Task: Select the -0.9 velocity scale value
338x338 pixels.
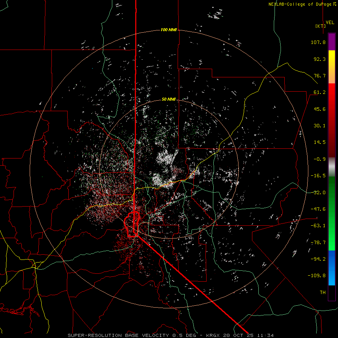Action: (x=320, y=159)
